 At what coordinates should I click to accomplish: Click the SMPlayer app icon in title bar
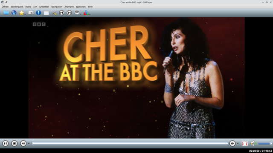2,2
